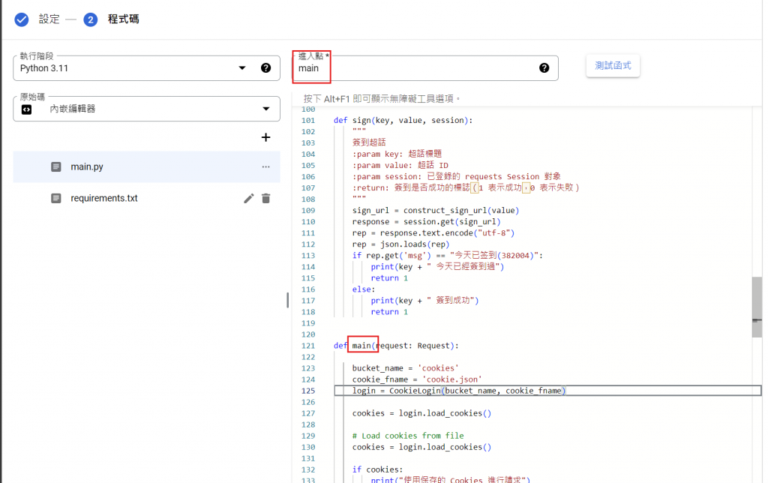Click the panel splitter handle beside the editor

click(287, 300)
